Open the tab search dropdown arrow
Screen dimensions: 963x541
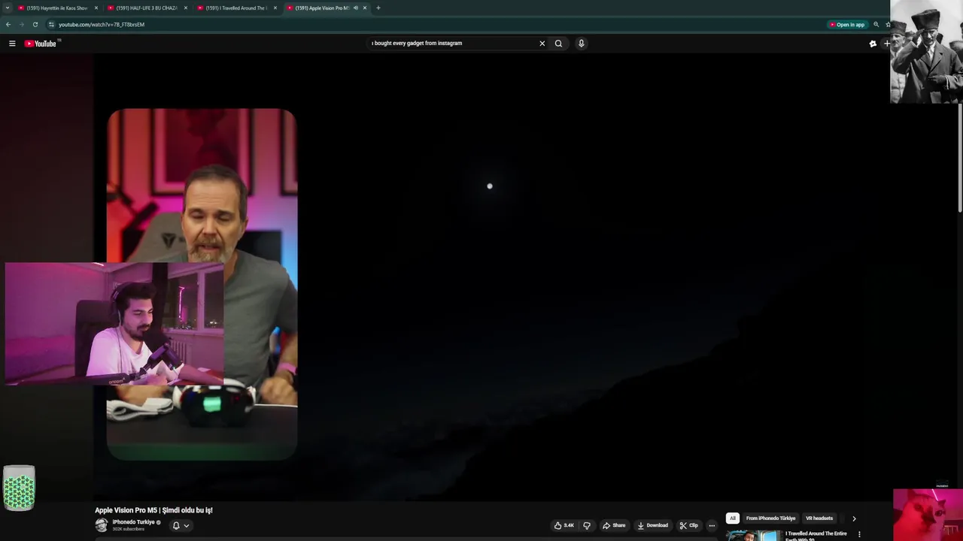click(x=7, y=8)
